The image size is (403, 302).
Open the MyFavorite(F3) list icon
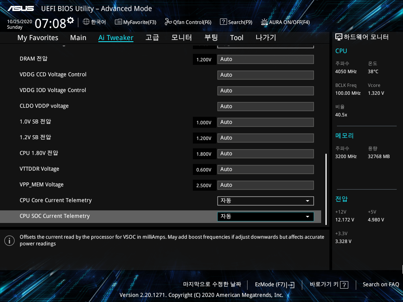(x=118, y=22)
